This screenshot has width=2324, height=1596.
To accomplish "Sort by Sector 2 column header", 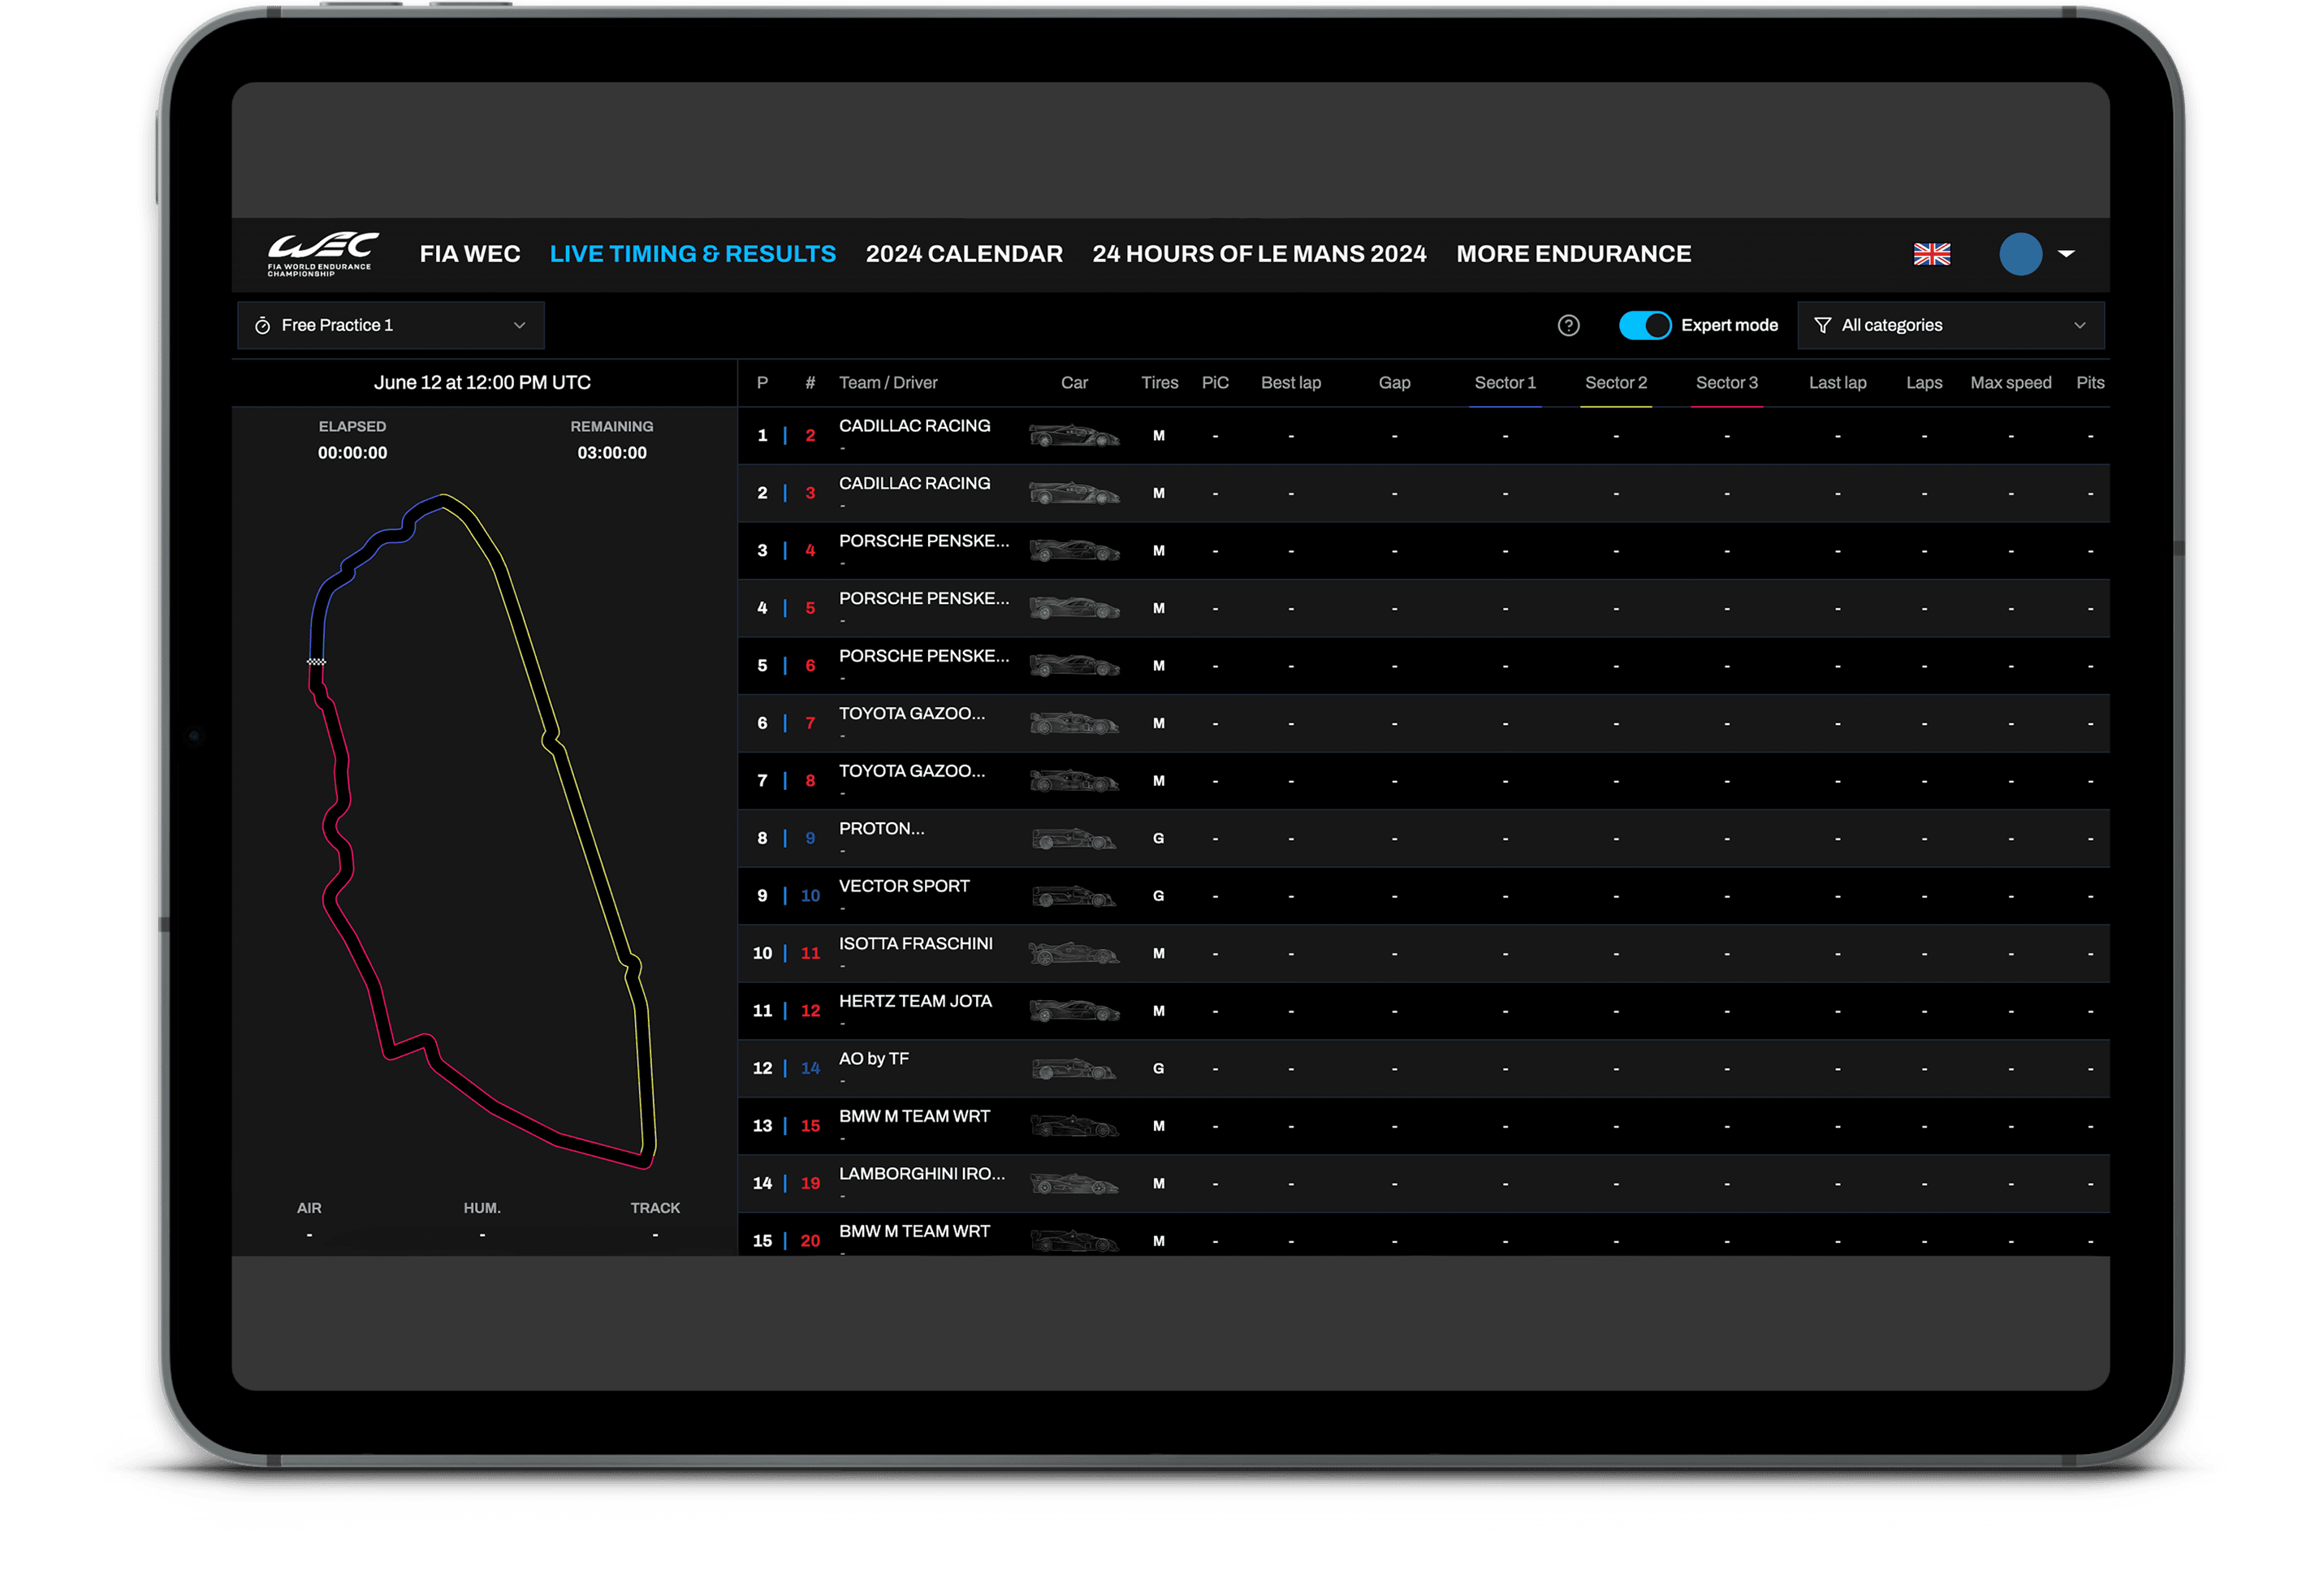I will pos(1615,383).
